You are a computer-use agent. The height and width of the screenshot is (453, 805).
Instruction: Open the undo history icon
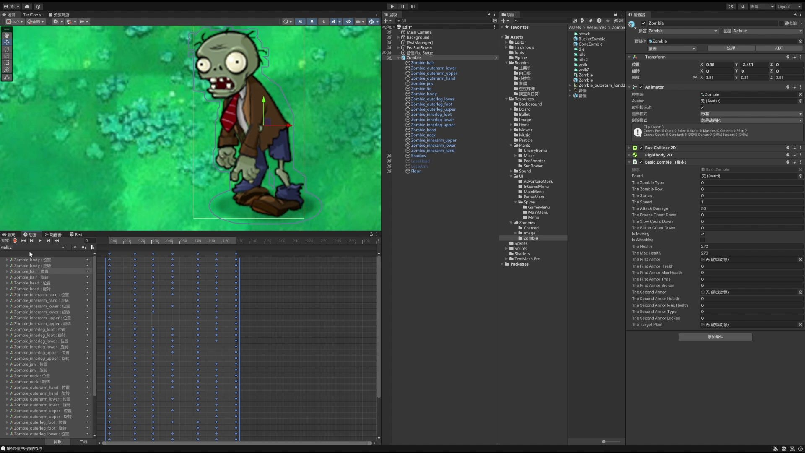(731, 7)
